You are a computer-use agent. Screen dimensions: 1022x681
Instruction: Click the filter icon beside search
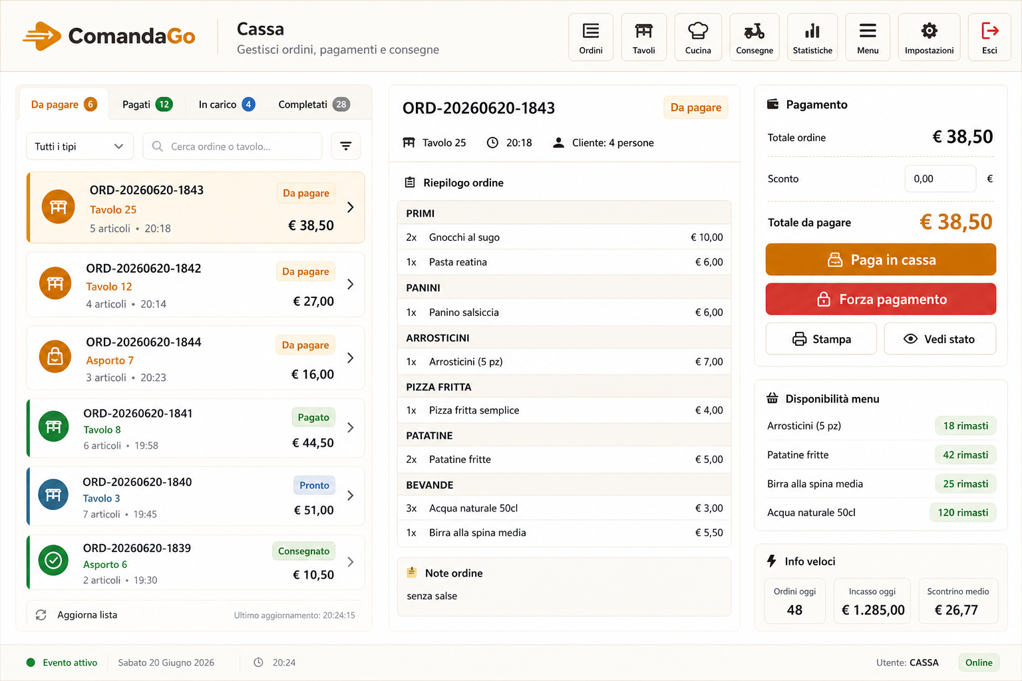[x=346, y=146]
